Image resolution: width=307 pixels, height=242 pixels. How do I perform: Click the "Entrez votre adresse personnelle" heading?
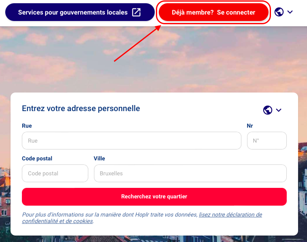[81, 108]
